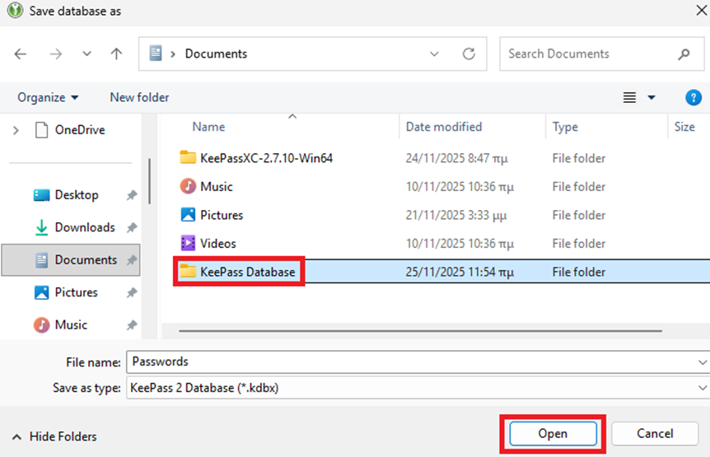The height and width of the screenshot is (457, 710).
Task: Click the horizontal scrollbar in file list
Action: click(x=420, y=331)
